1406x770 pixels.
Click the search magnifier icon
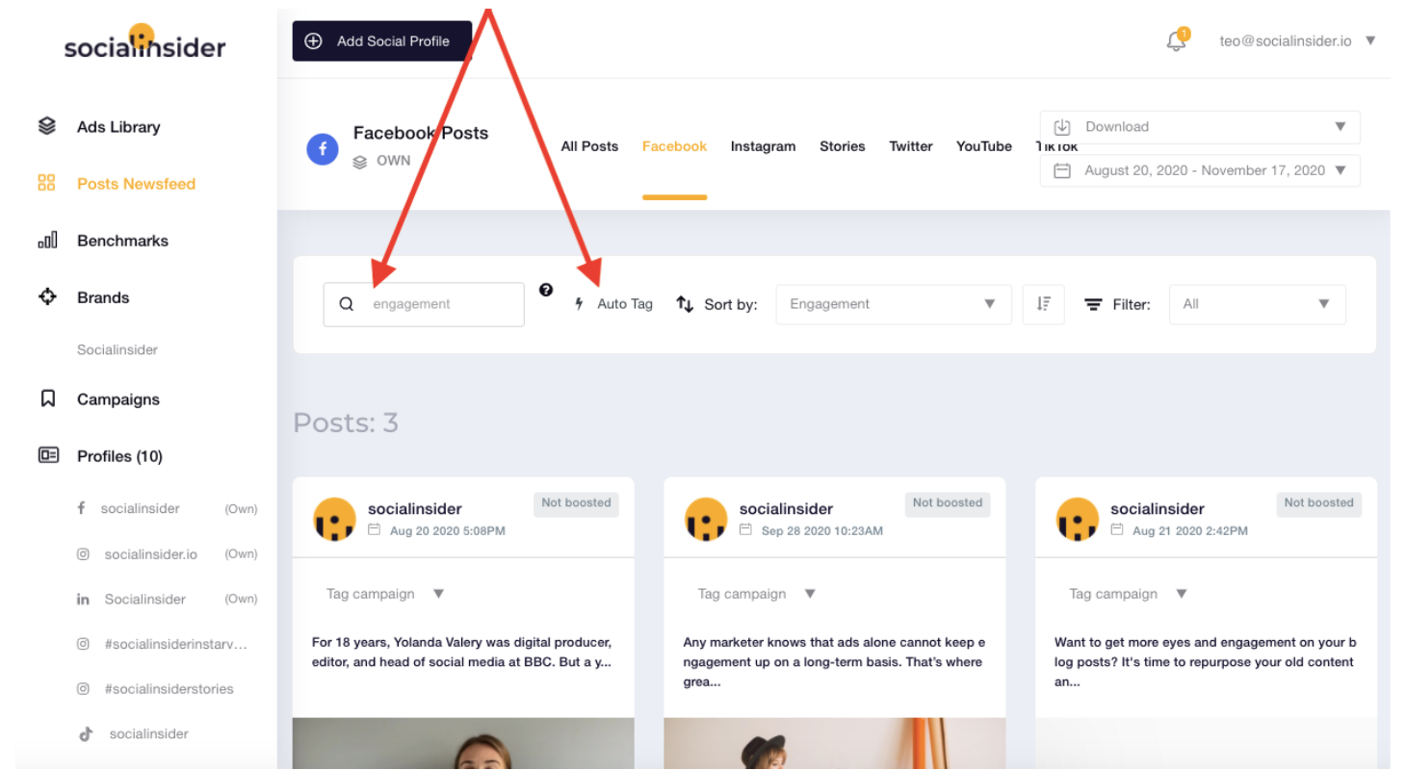click(x=347, y=304)
